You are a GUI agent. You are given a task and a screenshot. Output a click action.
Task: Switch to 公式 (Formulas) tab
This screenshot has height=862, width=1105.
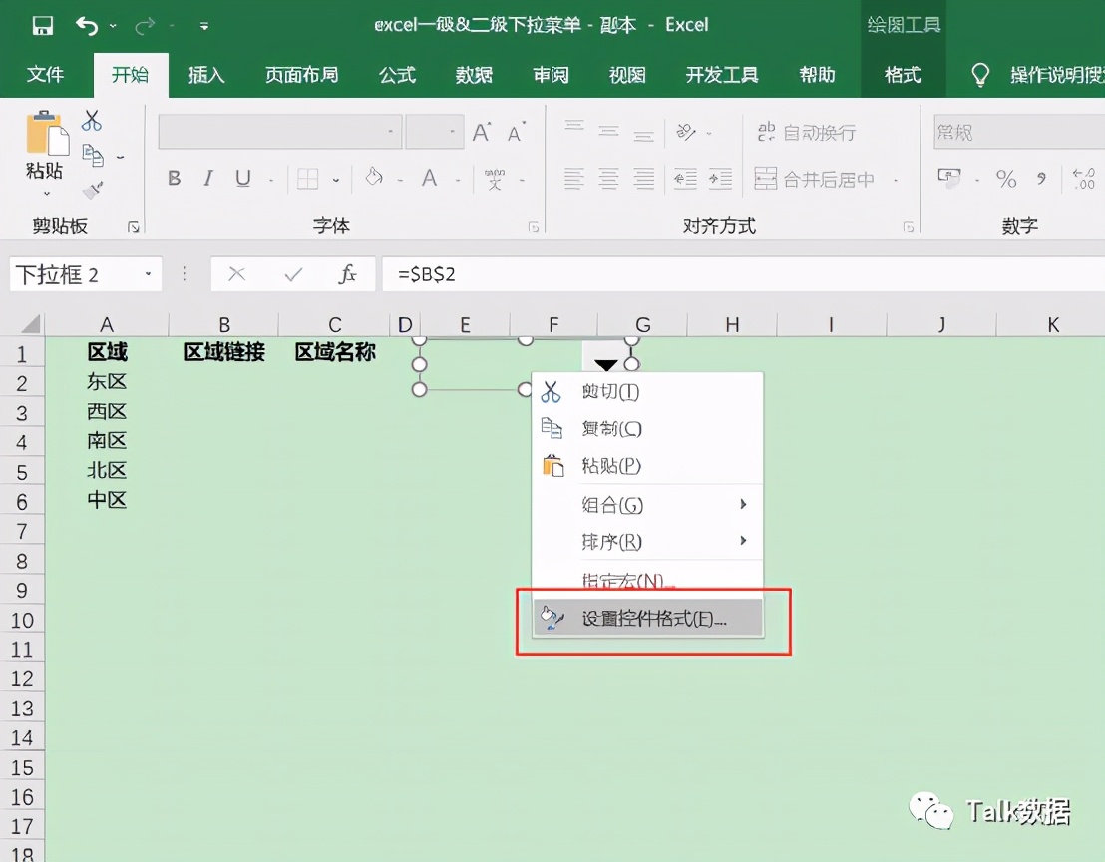[x=398, y=75]
